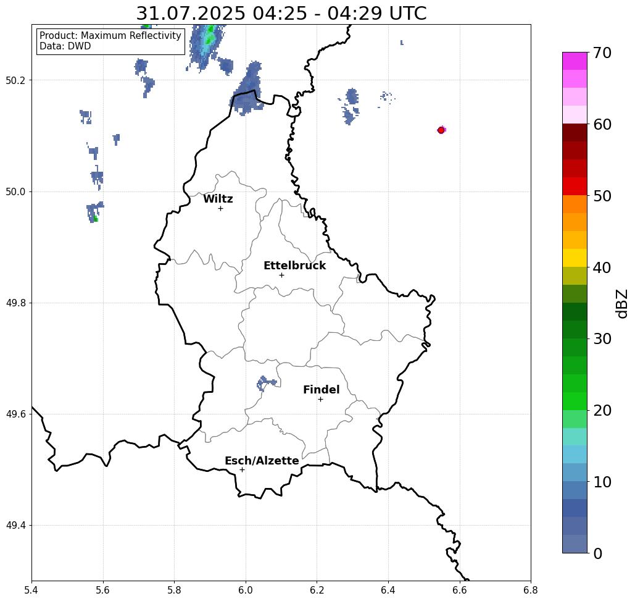Click the latitude label 49.4
Viewport: 635px width, 601px height.
point(15,525)
